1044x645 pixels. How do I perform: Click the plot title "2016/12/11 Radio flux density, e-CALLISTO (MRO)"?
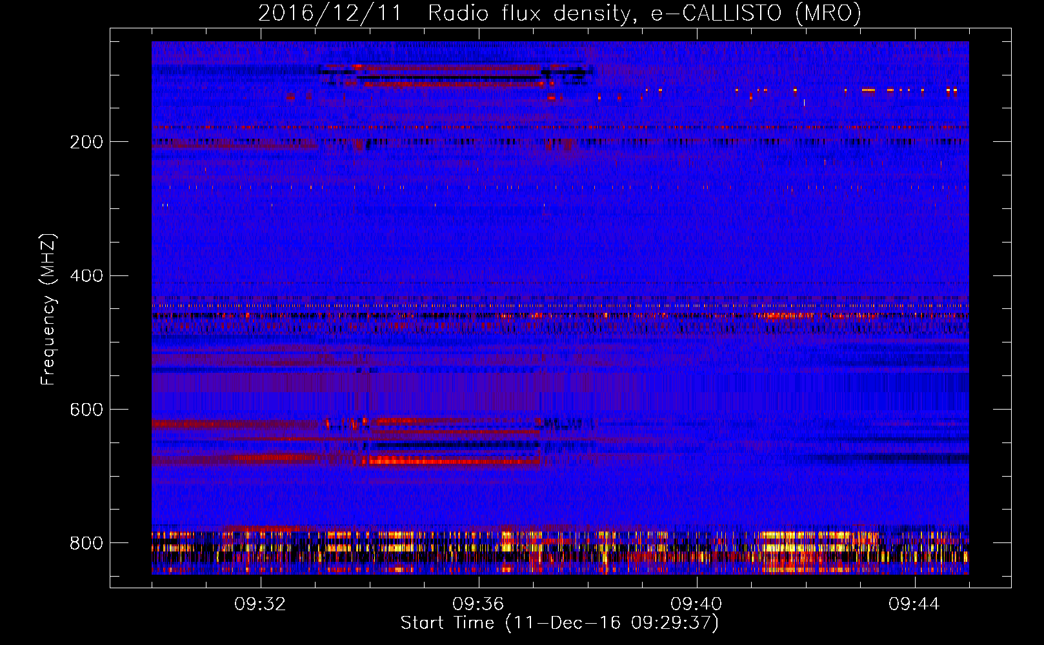(x=559, y=14)
